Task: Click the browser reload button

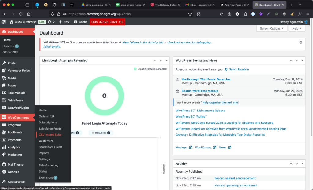Action: click(x=21, y=14)
